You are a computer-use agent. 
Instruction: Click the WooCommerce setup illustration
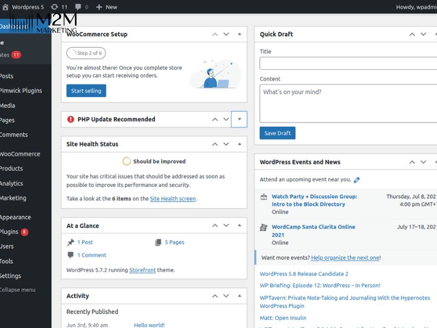point(215,74)
